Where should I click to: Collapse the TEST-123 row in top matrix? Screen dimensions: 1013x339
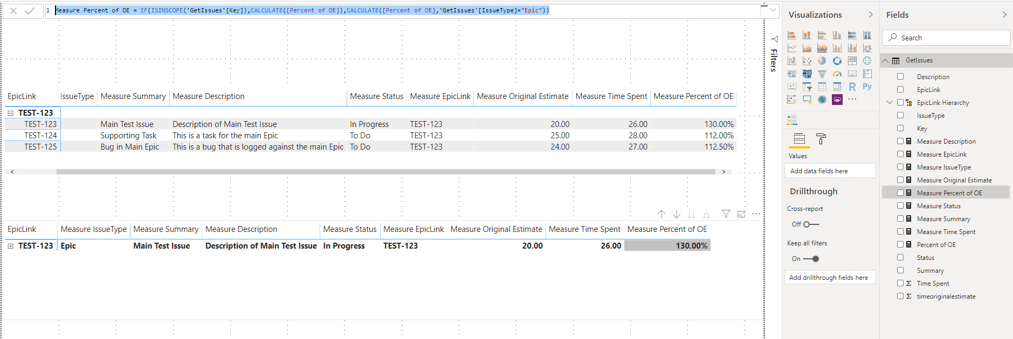[x=10, y=113]
